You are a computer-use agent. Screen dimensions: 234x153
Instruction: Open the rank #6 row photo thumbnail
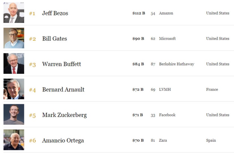pos(14,140)
